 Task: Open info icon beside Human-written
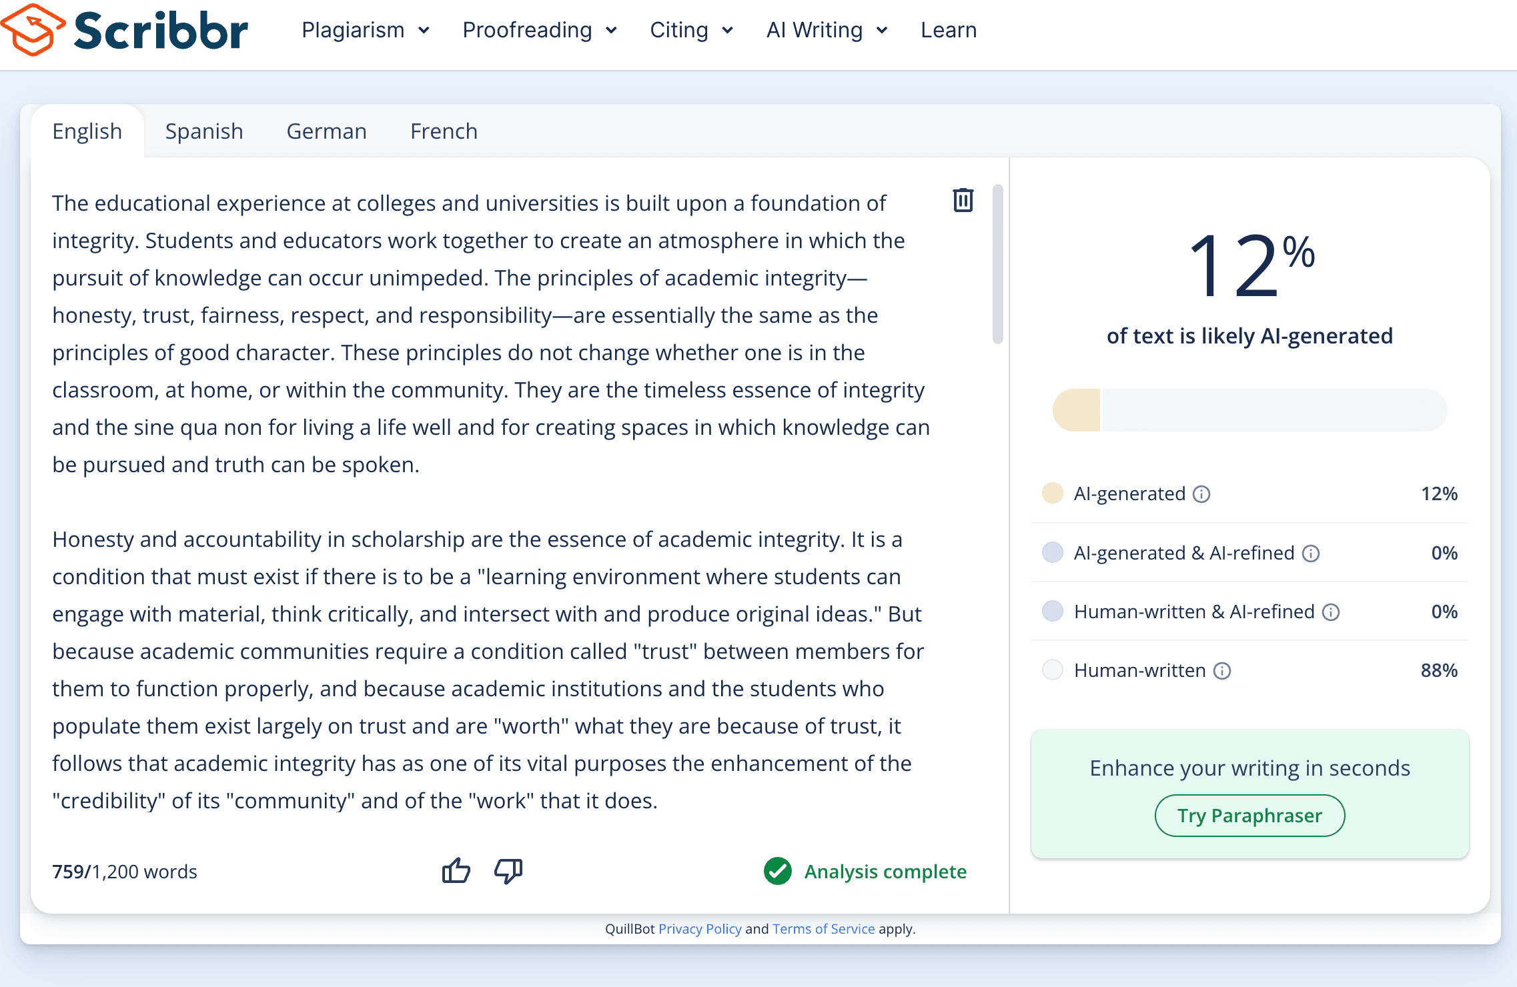[x=1222, y=671]
